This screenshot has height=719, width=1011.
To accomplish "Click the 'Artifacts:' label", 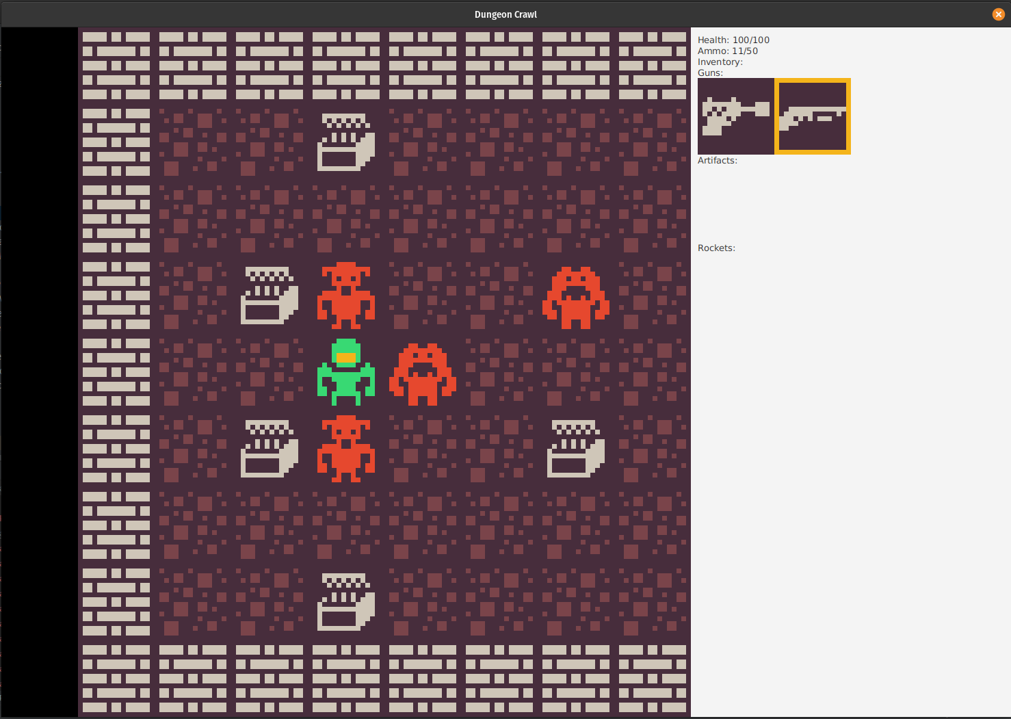I will [x=718, y=160].
